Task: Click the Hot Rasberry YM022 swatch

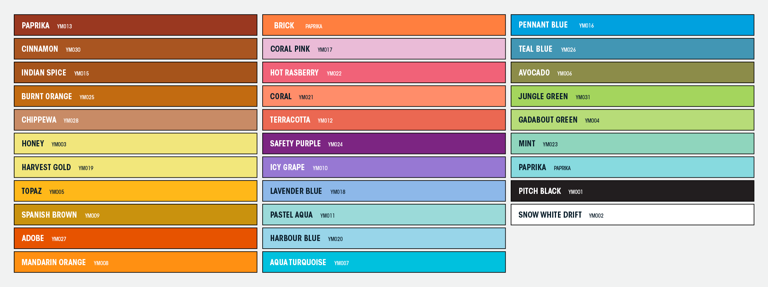Action: coord(384,72)
